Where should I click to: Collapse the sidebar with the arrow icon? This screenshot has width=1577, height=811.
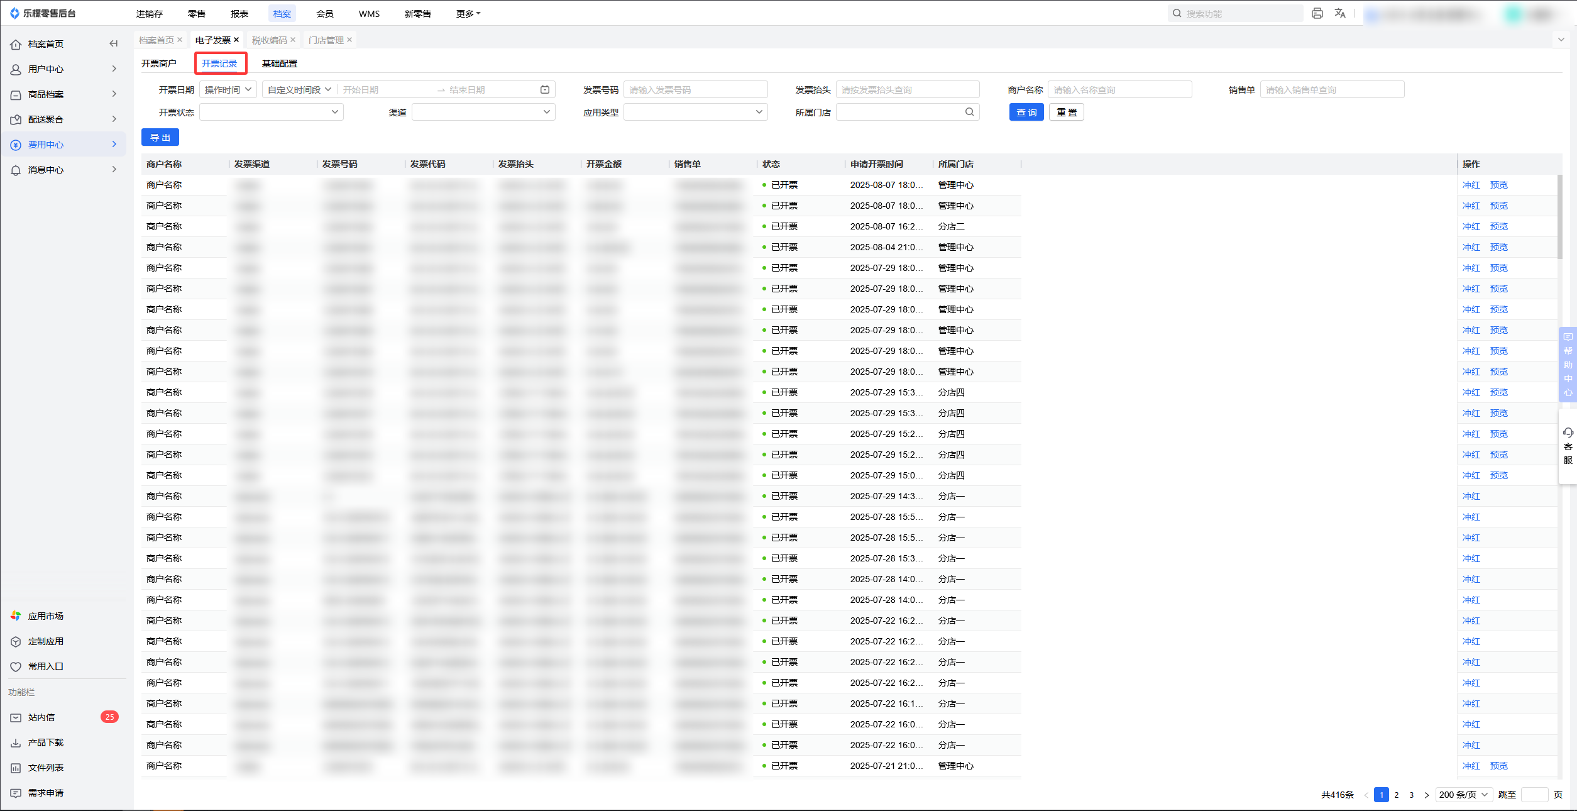click(x=113, y=43)
